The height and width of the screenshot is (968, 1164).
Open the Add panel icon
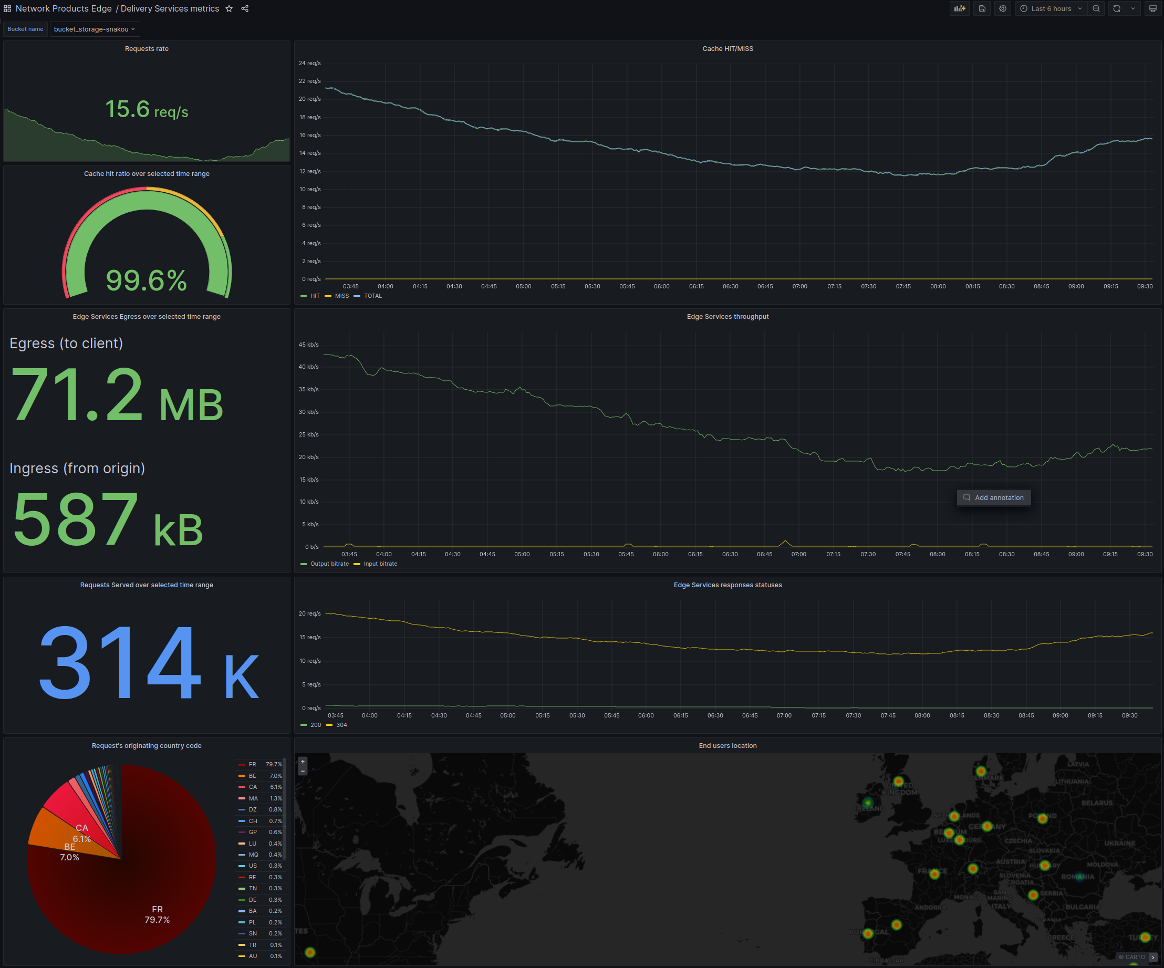pyautogui.click(x=960, y=8)
